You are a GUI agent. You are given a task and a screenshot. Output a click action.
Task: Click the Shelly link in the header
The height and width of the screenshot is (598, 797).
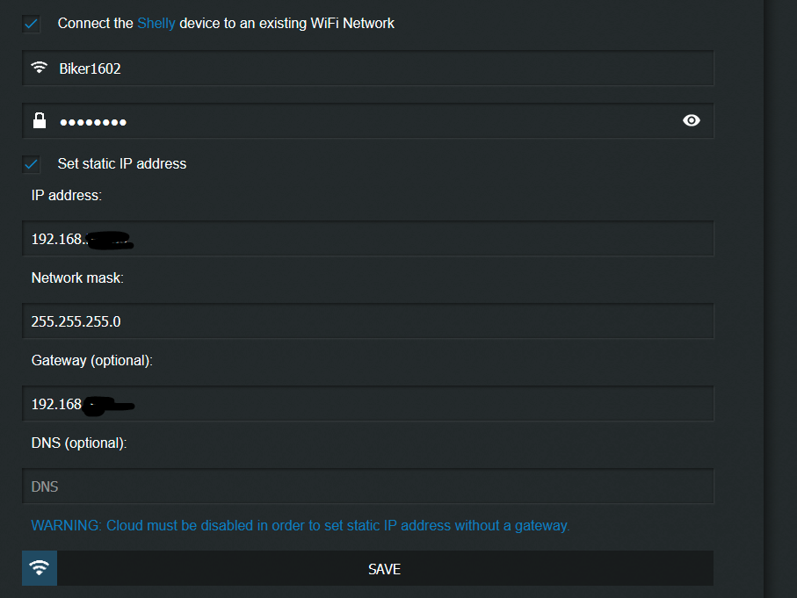click(156, 24)
